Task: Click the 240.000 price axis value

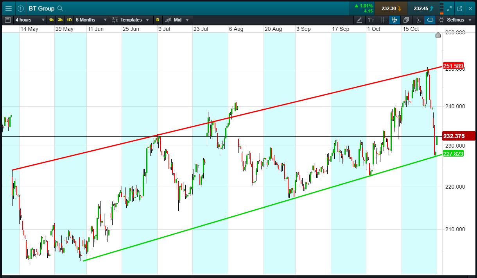Action: point(455,106)
